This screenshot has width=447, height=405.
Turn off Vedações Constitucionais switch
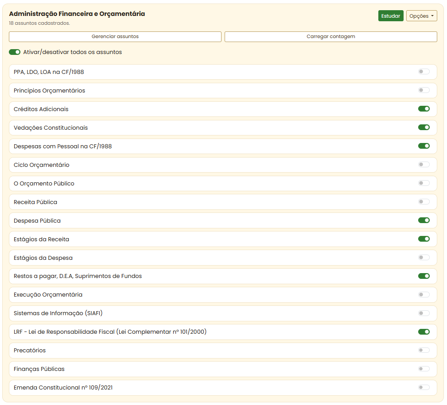tap(424, 127)
